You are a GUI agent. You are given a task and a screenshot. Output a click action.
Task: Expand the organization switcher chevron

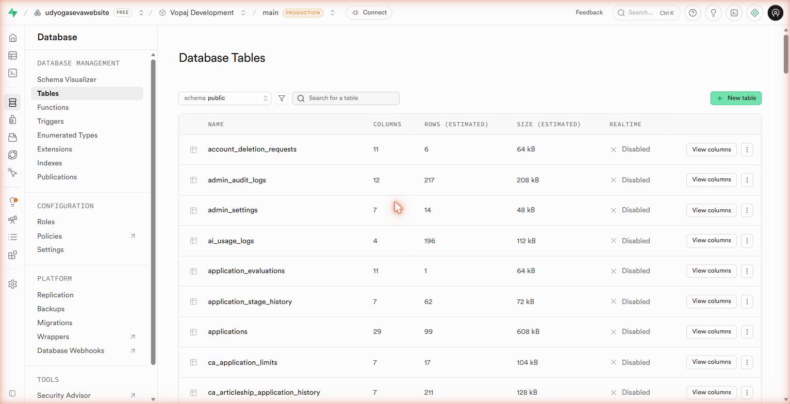pos(141,12)
